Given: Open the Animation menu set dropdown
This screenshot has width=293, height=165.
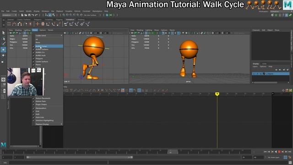Looking at the screenshot, I should pos(9,15).
